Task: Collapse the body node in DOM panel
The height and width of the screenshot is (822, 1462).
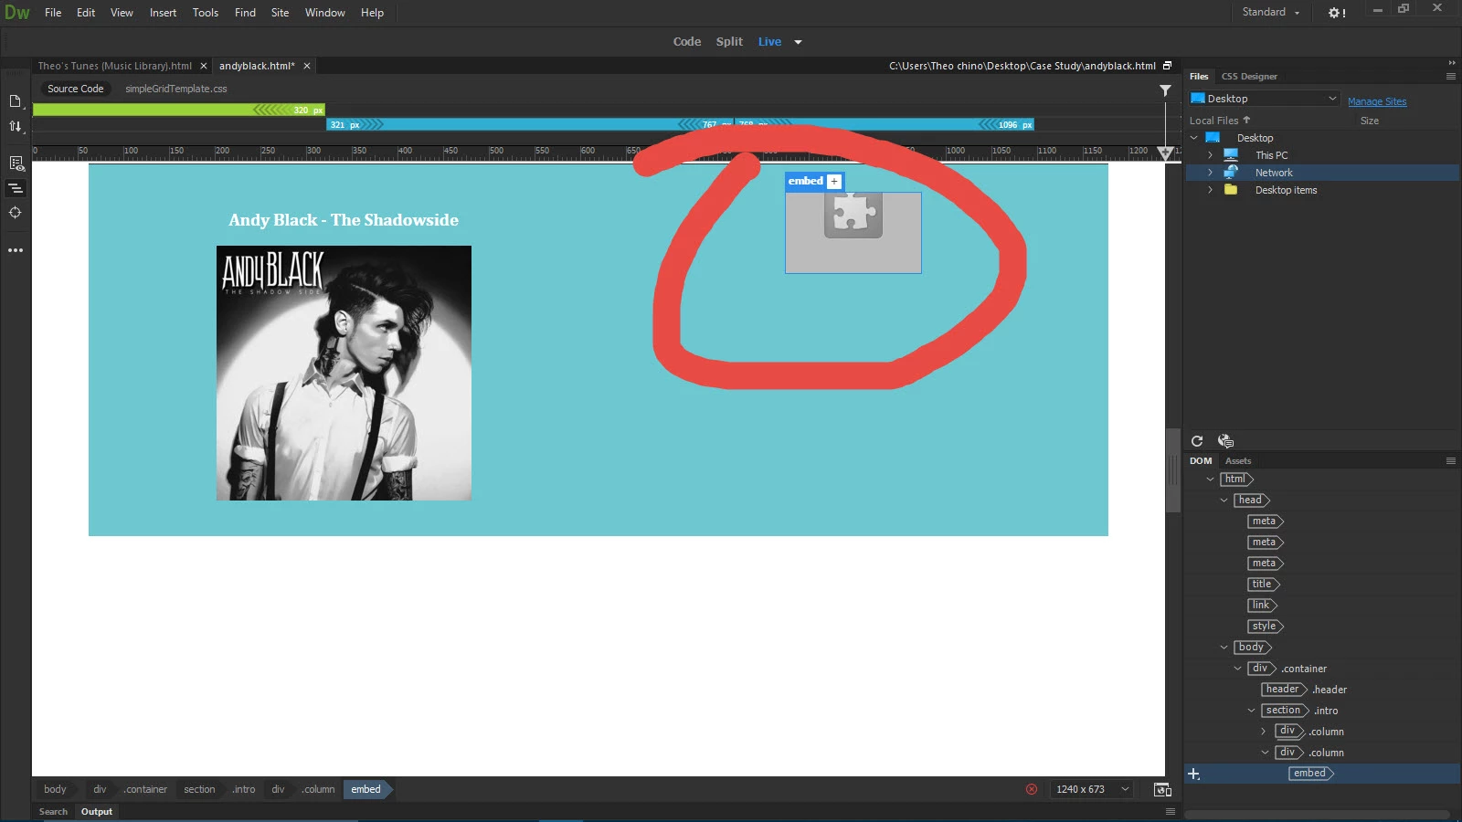Action: [x=1224, y=648]
